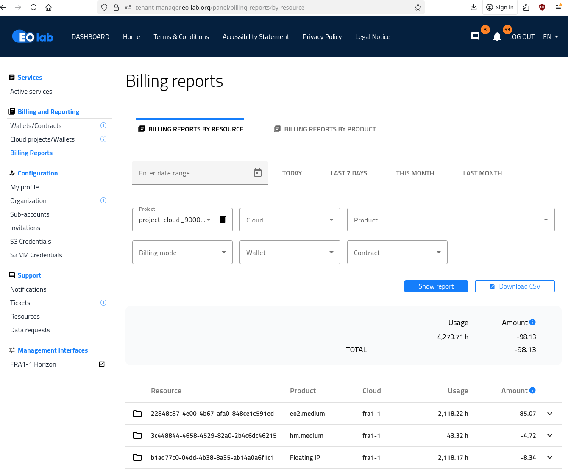Open the Billing mode dropdown
Image resolution: width=568 pixels, height=470 pixels.
tap(182, 253)
